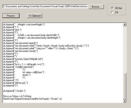
Task: Click the line 'Dim js as String = sb.ToString'
Action: pyautogui.click(x=17, y=96)
